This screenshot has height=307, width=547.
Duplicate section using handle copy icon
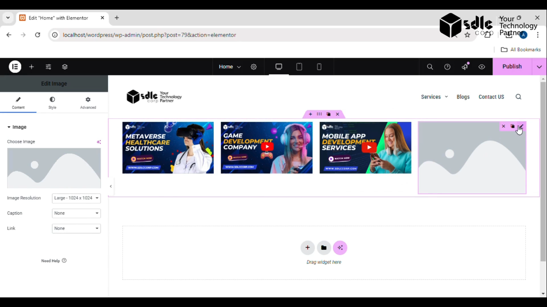328,114
